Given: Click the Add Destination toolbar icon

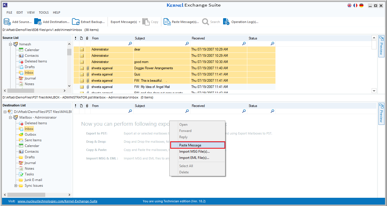Looking at the screenshot, I should (x=38, y=22).
